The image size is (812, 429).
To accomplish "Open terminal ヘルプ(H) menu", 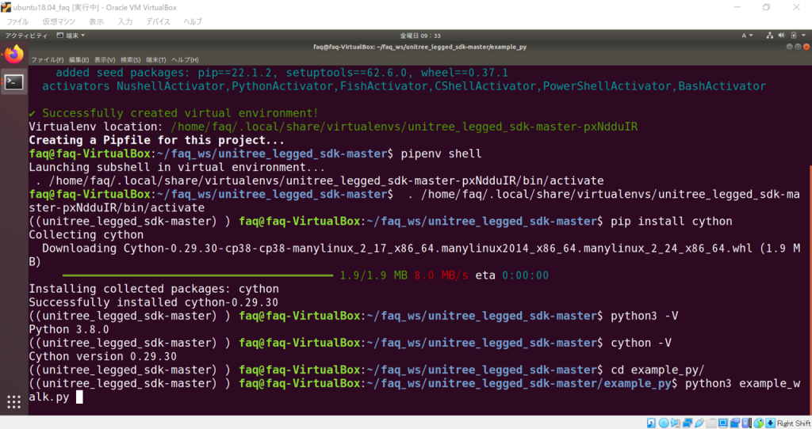I will pos(185,59).
